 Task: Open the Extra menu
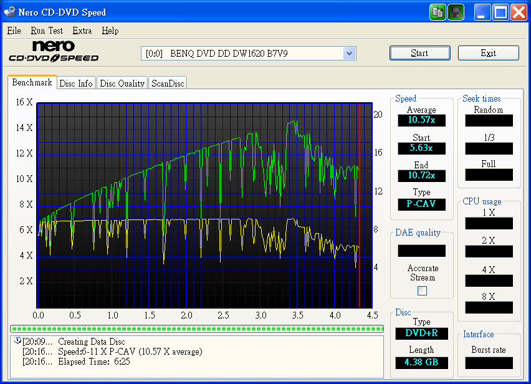click(x=82, y=31)
